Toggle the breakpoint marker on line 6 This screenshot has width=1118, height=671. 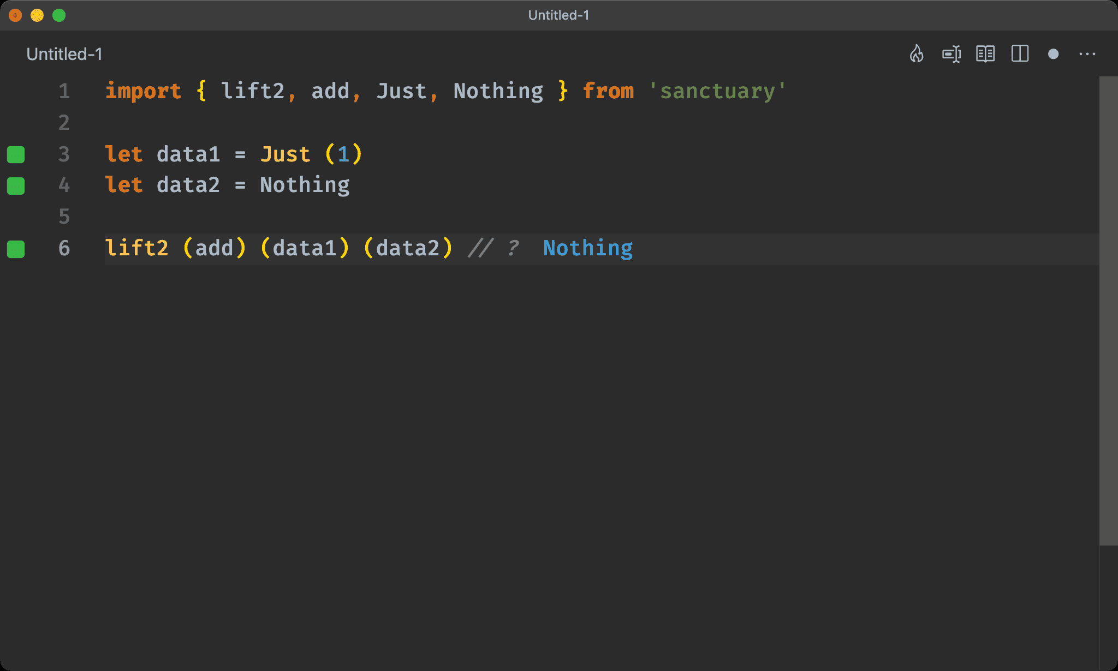[17, 247]
